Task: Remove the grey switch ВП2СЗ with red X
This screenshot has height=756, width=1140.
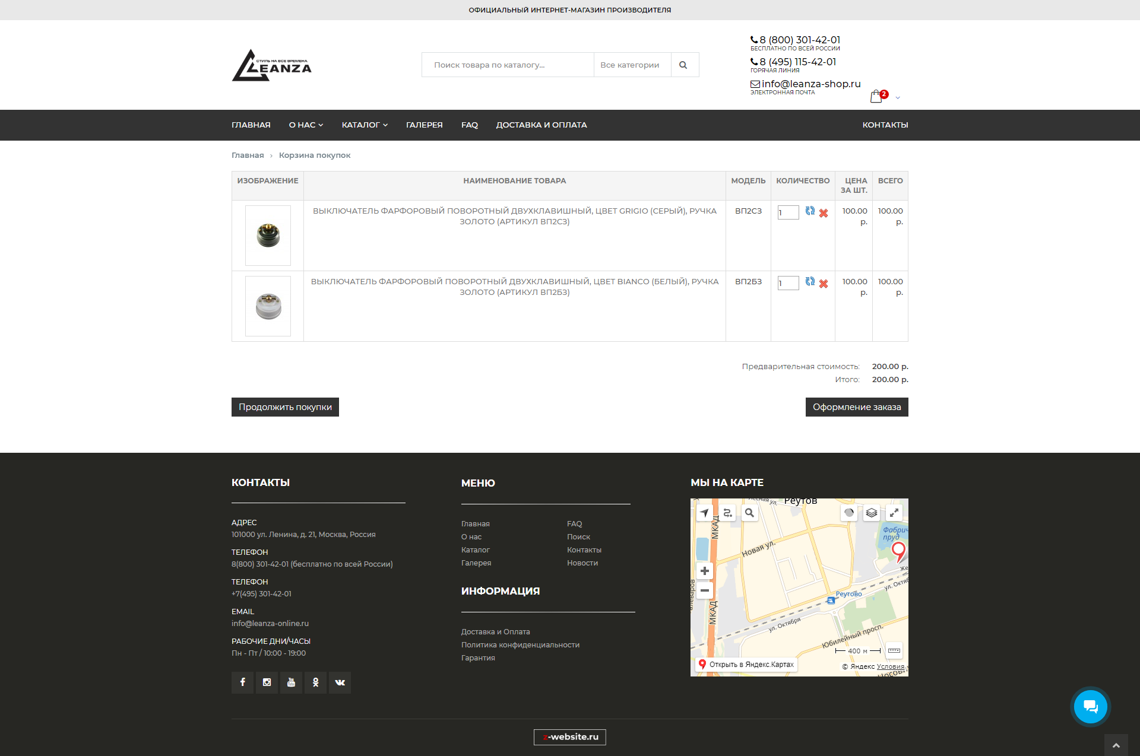Action: pyautogui.click(x=824, y=214)
